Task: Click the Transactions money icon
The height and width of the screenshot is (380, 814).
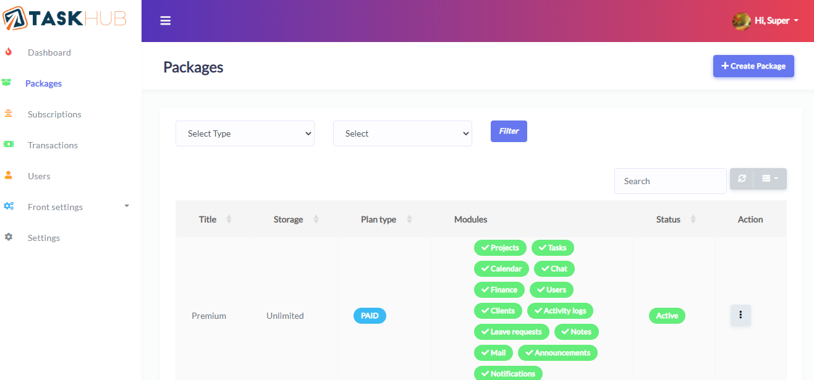Action: pyautogui.click(x=9, y=145)
